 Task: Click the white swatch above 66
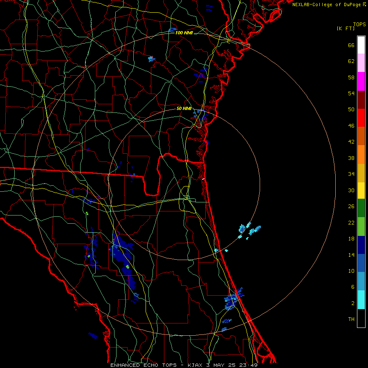click(x=361, y=45)
